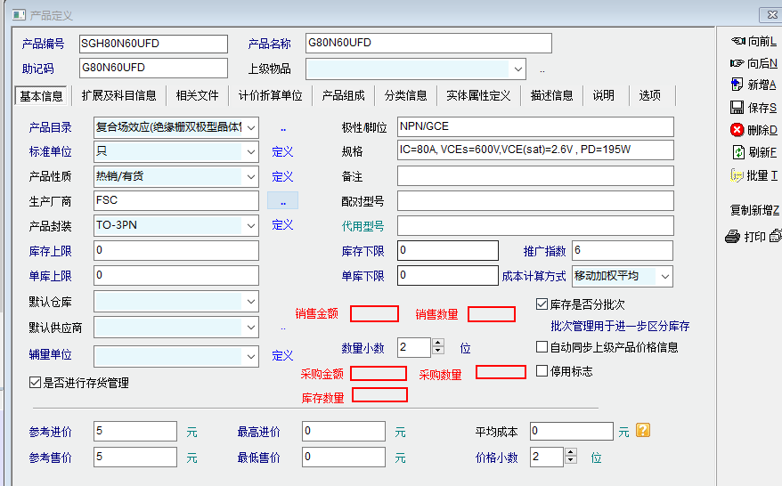The width and height of the screenshot is (782, 486).
Task: Click into the 参考进价 input field
Action: click(134, 432)
